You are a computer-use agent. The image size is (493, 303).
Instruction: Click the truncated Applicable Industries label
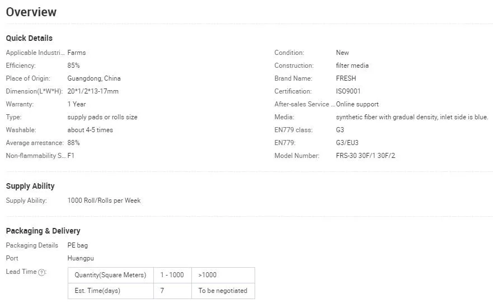pos(35,53)
